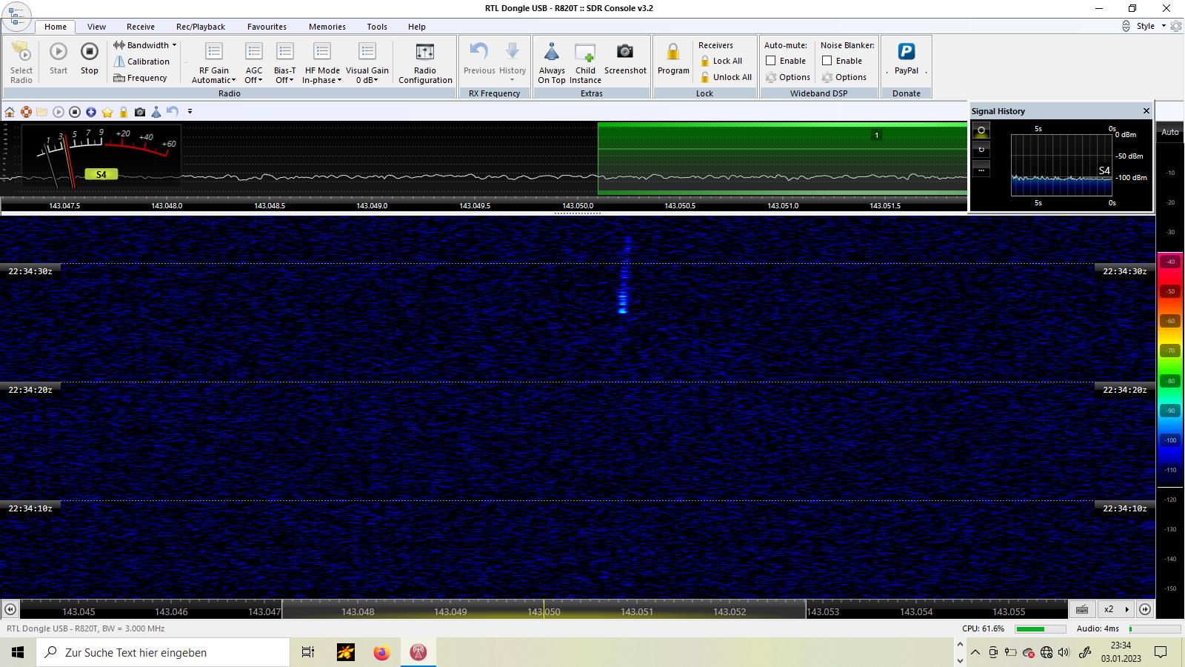Open the Memories ribbon tab

click(x=327, y=27)
